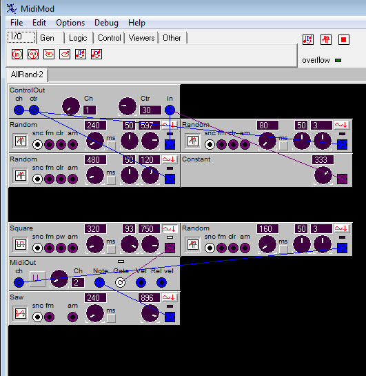This screenshot has height=376, width=366.
Task: Toggle the ms checkbox on Saw module
Action: 111,318
